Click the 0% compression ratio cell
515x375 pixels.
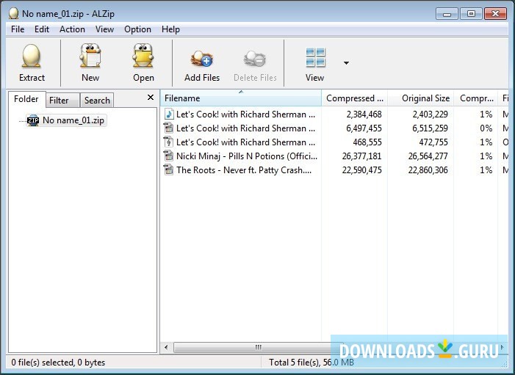486,128
